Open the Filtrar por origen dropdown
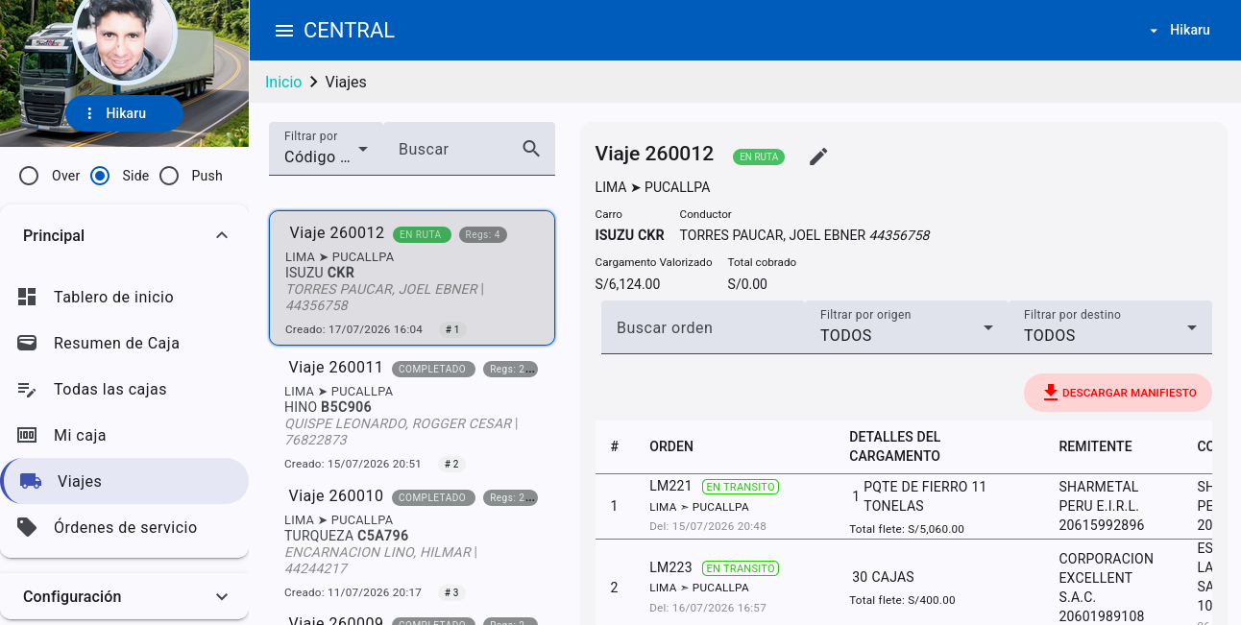This screenshot has width=1241, height=625. click(x=907, y=327)
